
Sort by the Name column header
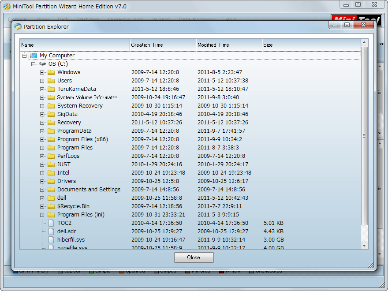pyautogui.click(x=75, y=45)
